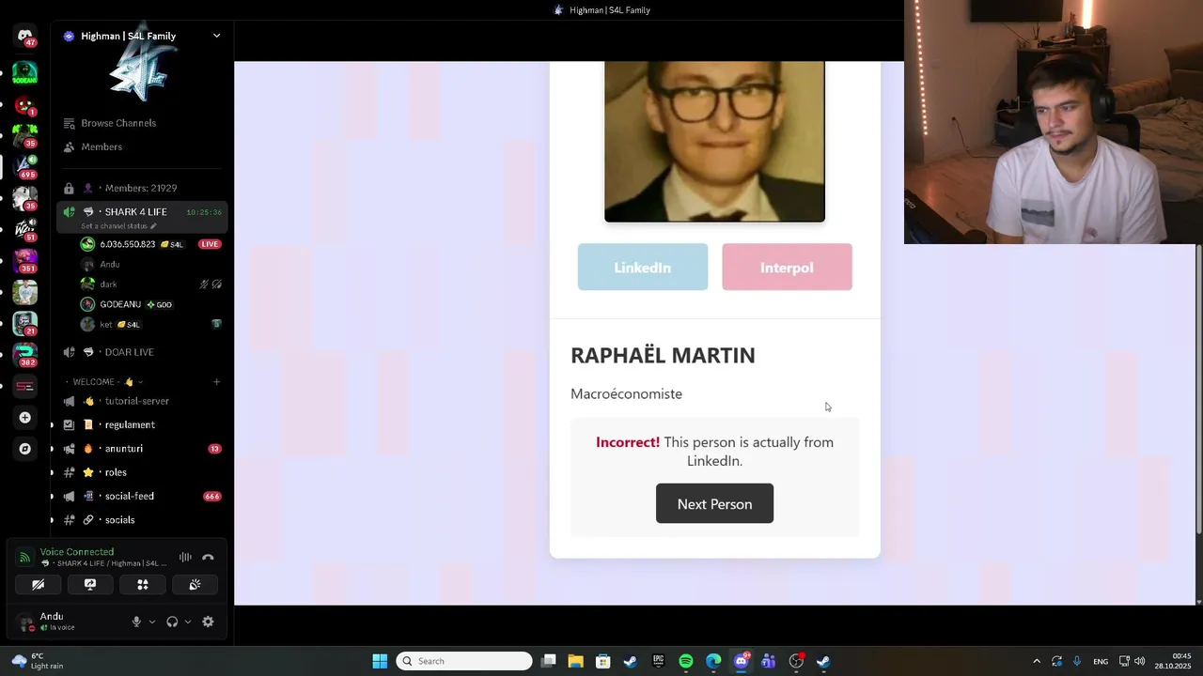Screen dimensions: 1203x676
Task: Open the GODEANU server icon
Action: (x=25, y=72)
